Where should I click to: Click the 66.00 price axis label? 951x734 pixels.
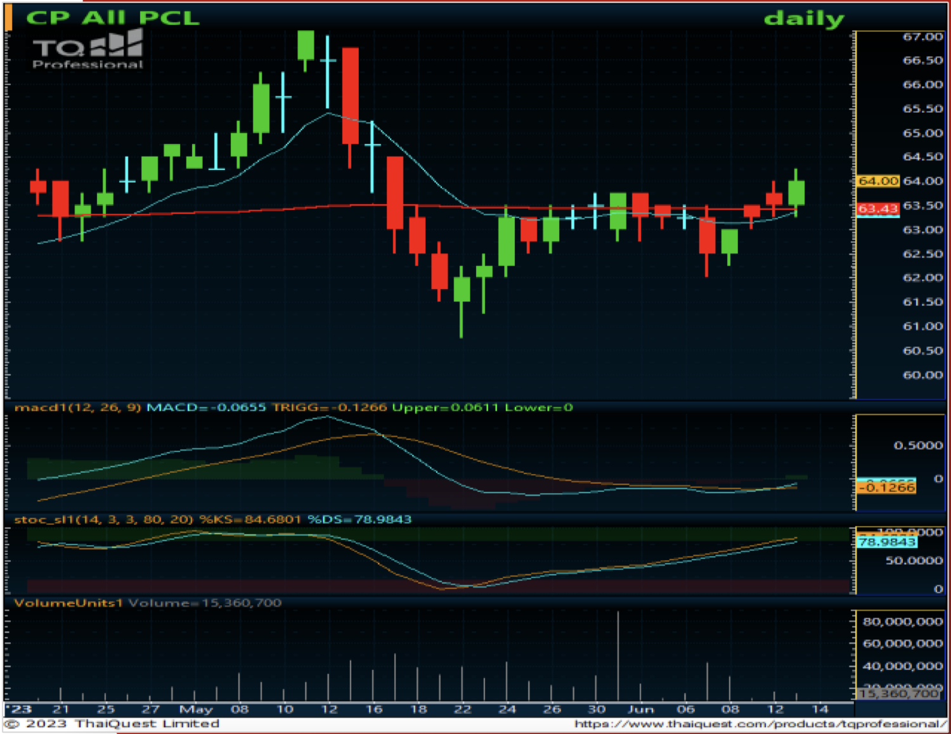pos(922,85)
